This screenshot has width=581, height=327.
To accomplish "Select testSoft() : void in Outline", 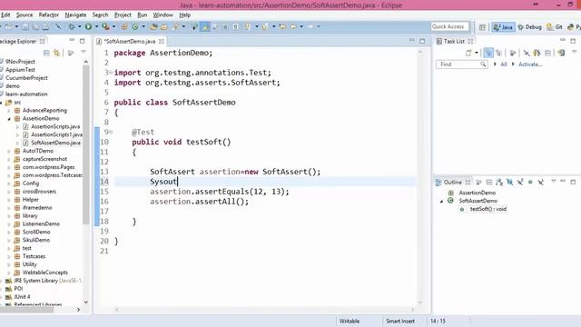I will click(487, 209).
